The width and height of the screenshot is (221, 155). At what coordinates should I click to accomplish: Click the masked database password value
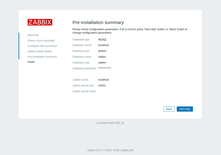(x=105, y=68)
